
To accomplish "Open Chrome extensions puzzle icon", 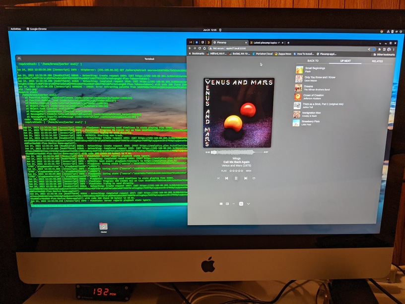I will [x=379, y=49].
